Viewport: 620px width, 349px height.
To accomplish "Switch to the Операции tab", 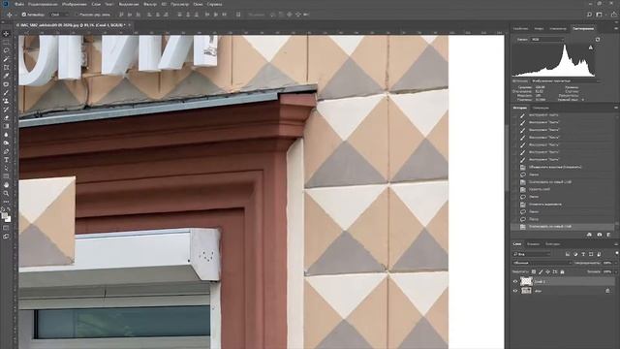I will point(541,108).
